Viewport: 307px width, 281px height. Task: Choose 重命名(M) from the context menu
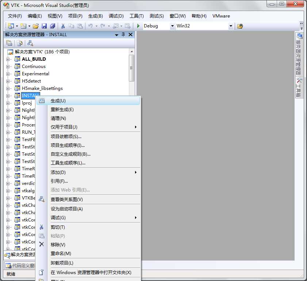pyautogui.click(x=88, y=254)
